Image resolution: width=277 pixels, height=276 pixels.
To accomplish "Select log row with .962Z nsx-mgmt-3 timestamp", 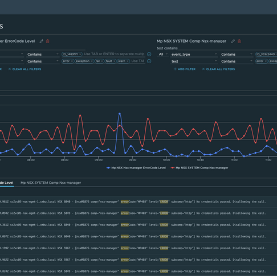I will coord(138,259).
